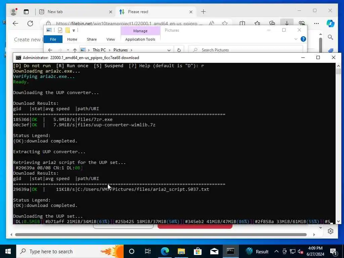This screenshot has width=344, height=258.
Task: Open Explorer Help question mark icon
Action: (303, 39)
